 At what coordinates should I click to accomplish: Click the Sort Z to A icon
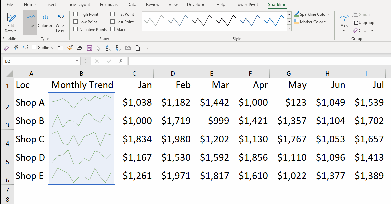coord(118,48)
